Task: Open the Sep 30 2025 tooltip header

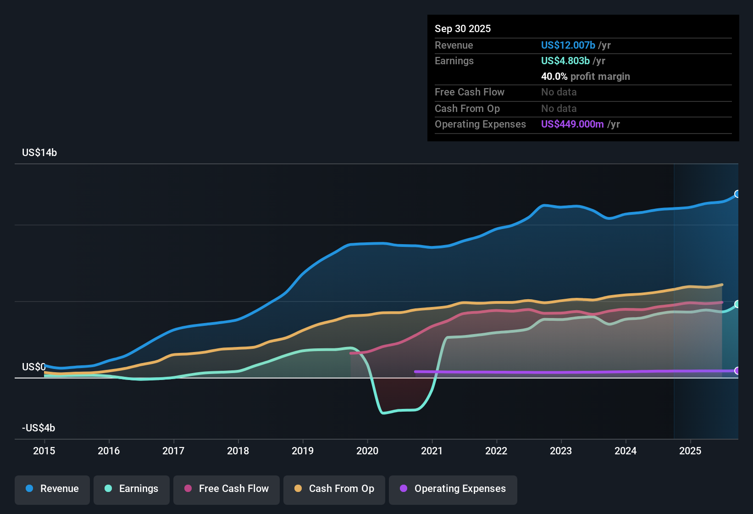Action: 463,28
